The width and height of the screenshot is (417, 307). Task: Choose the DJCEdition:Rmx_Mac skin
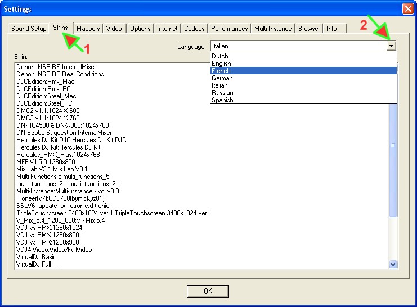click(46, 82)
